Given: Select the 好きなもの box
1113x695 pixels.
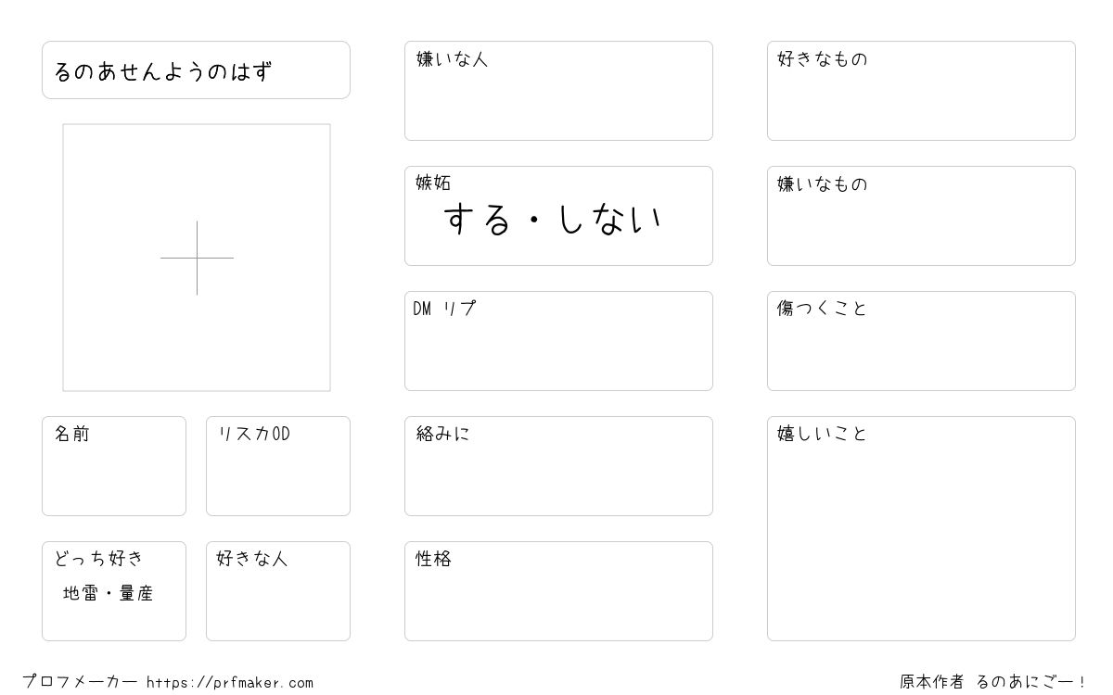Looking at the screenshot, I should tap(921, 91).
